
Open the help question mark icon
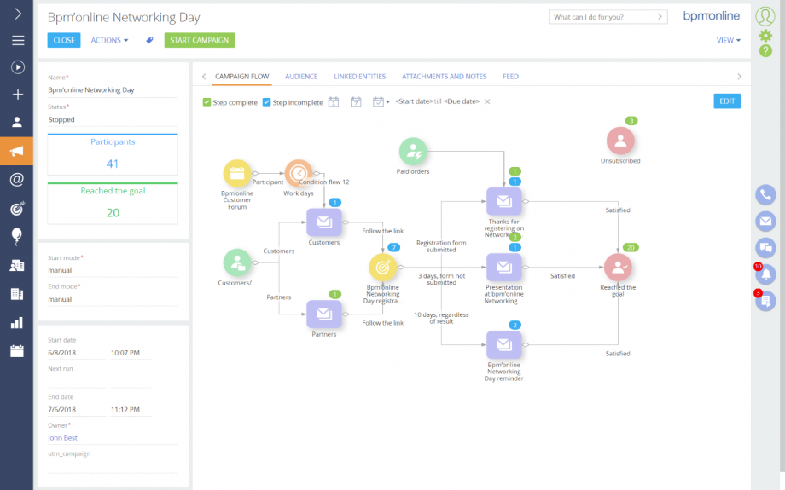(765, 50)
